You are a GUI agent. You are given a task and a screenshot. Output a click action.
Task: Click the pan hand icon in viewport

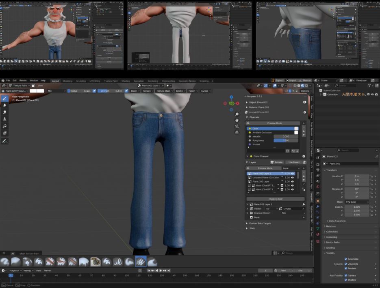point(237,120)
